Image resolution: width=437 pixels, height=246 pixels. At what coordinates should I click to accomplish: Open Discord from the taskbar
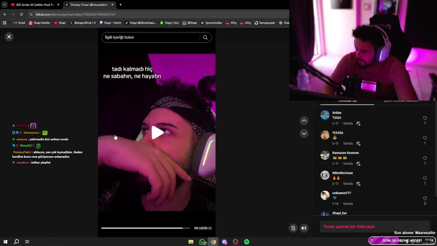click(224, 242)
